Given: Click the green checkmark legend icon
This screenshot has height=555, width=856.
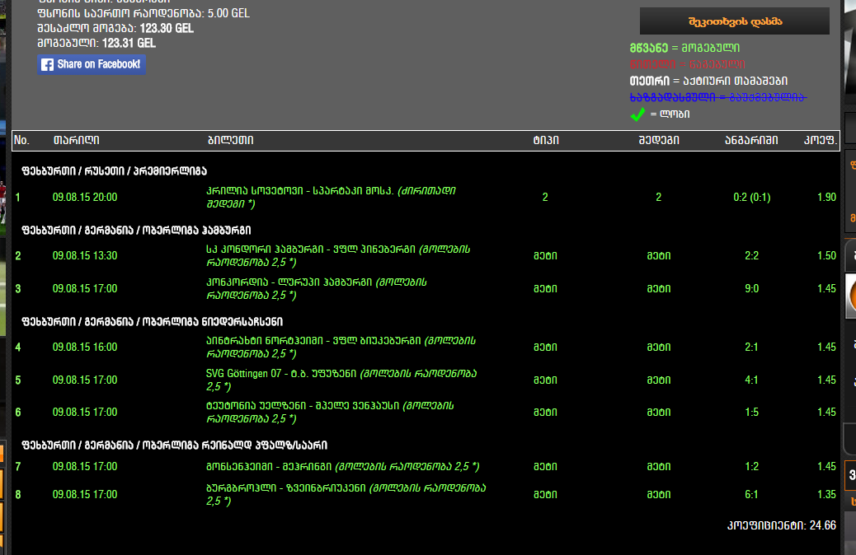Looking at the screenshot, I should [x=637, y=114].
